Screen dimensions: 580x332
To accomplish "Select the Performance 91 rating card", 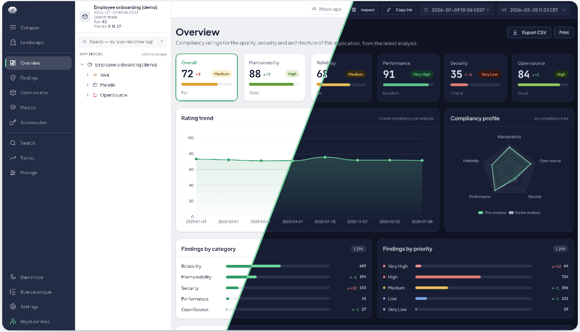I will pos(408,78).
